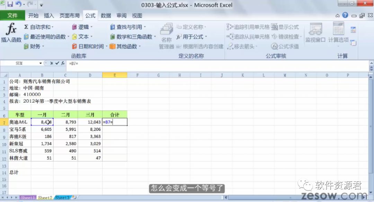Viewport: 374px width, 202px height.
Task: Switch to the 插入 insert tab
Action: pyautogui.click(x=49, y=16)
